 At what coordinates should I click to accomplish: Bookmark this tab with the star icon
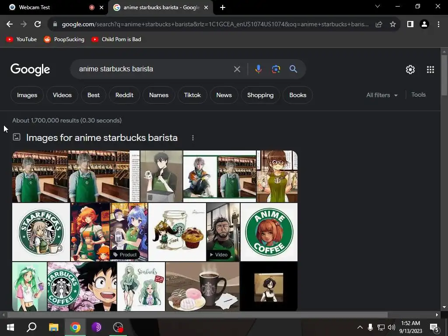(x=393, y=24)
